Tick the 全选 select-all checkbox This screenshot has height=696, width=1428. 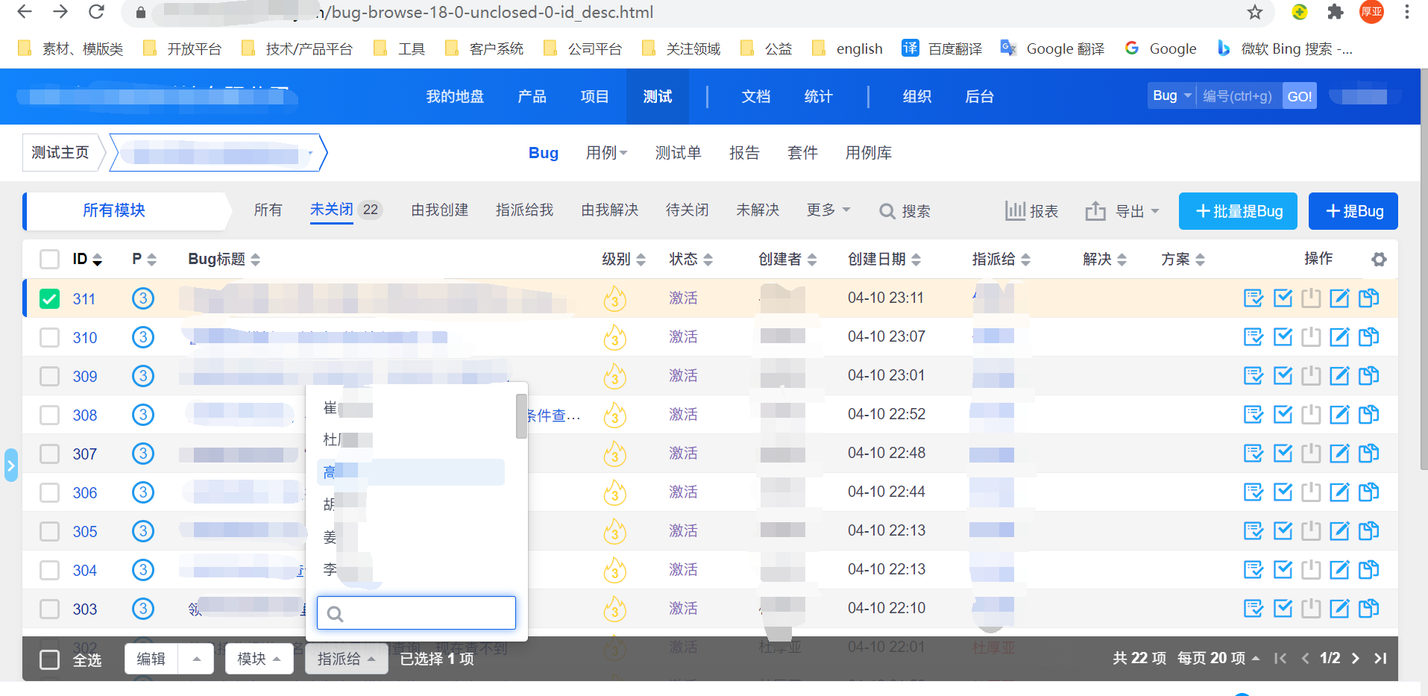coord(49,659)
